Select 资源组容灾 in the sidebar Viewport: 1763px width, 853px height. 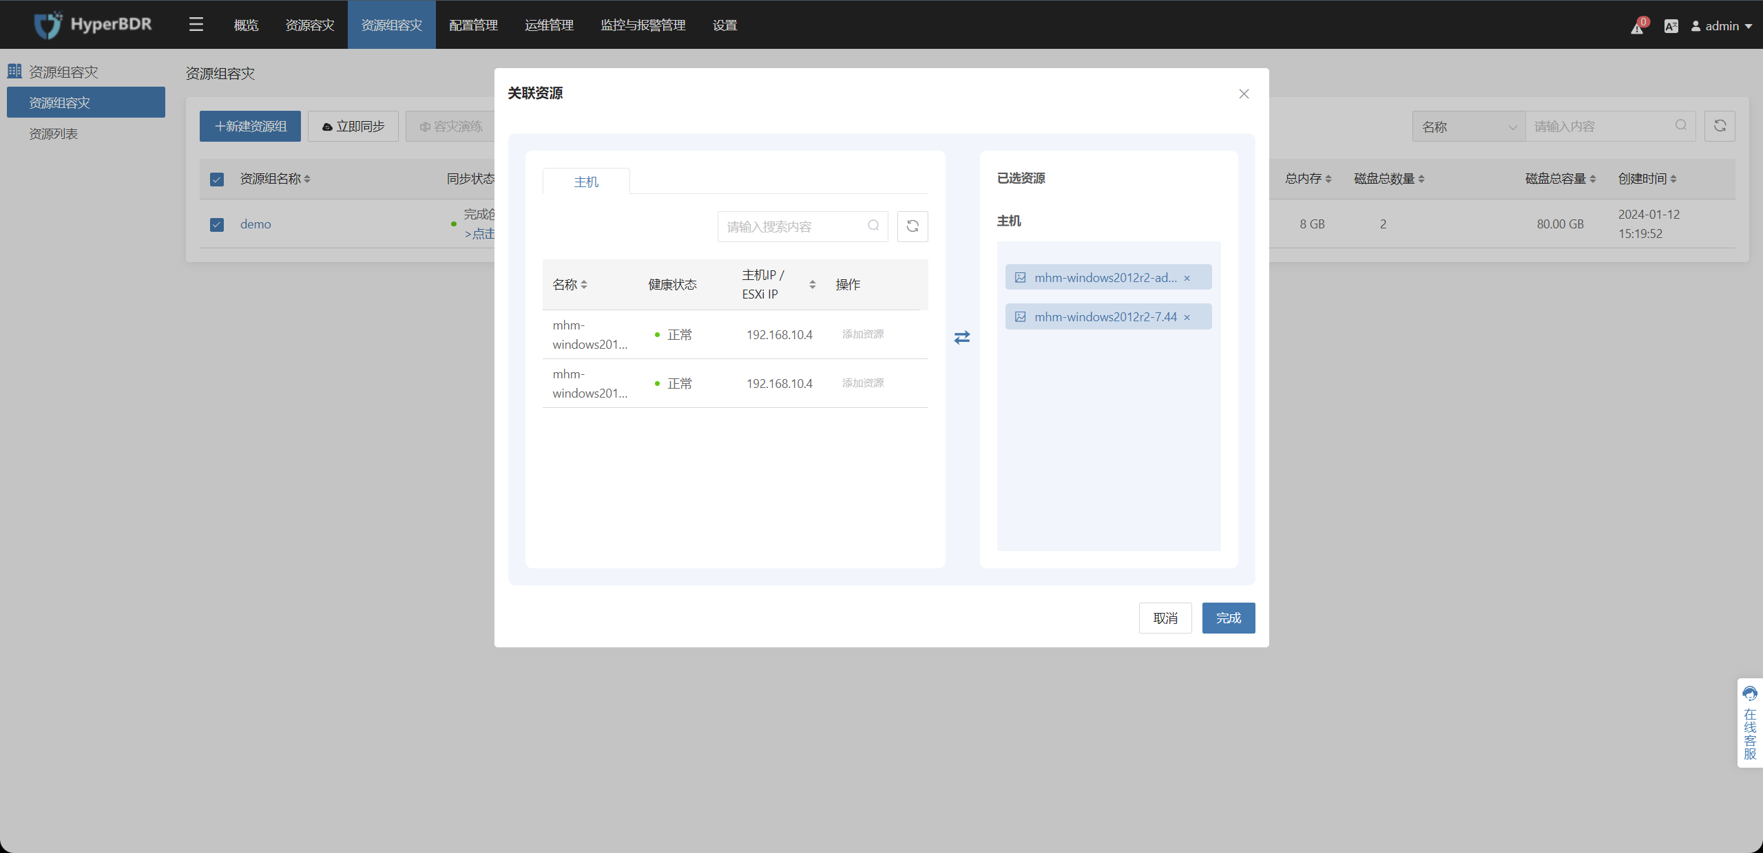(86, 102)
